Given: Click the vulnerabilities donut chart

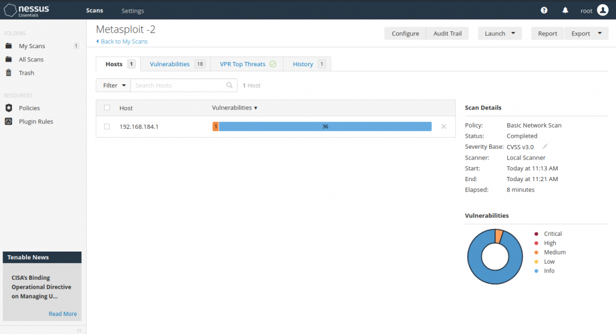Looking at the screenshot, I should point(495,256).
